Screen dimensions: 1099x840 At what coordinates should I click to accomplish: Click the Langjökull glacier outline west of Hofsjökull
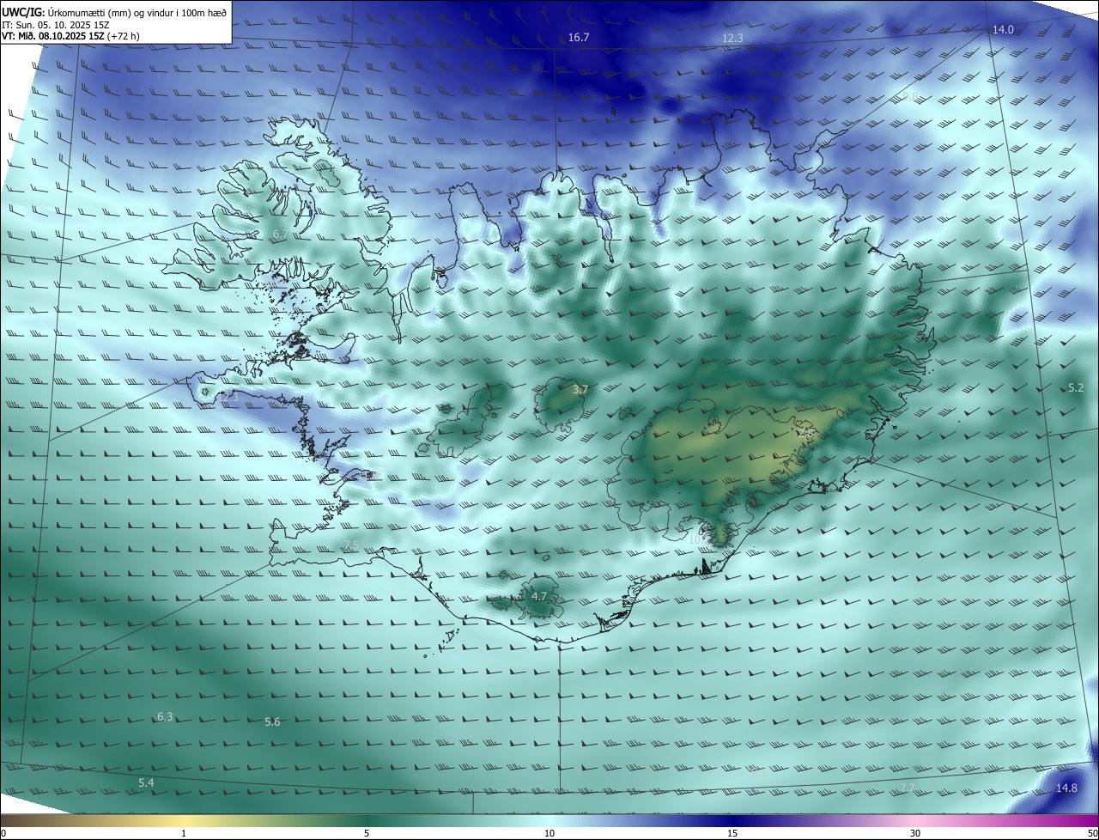(468, 419)
